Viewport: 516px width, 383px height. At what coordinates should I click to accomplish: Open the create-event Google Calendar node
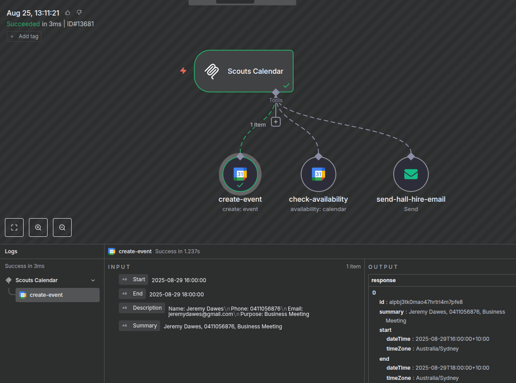point(240,174)
